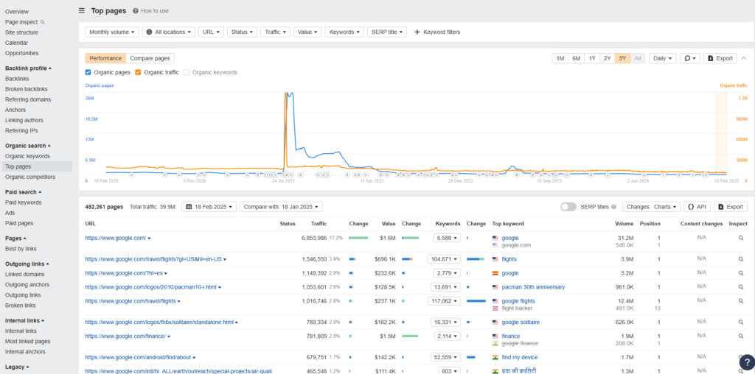Toggle the Organic traffic checkbox
The width and height of the screenshot is (755, 374).
pos(138,72)
